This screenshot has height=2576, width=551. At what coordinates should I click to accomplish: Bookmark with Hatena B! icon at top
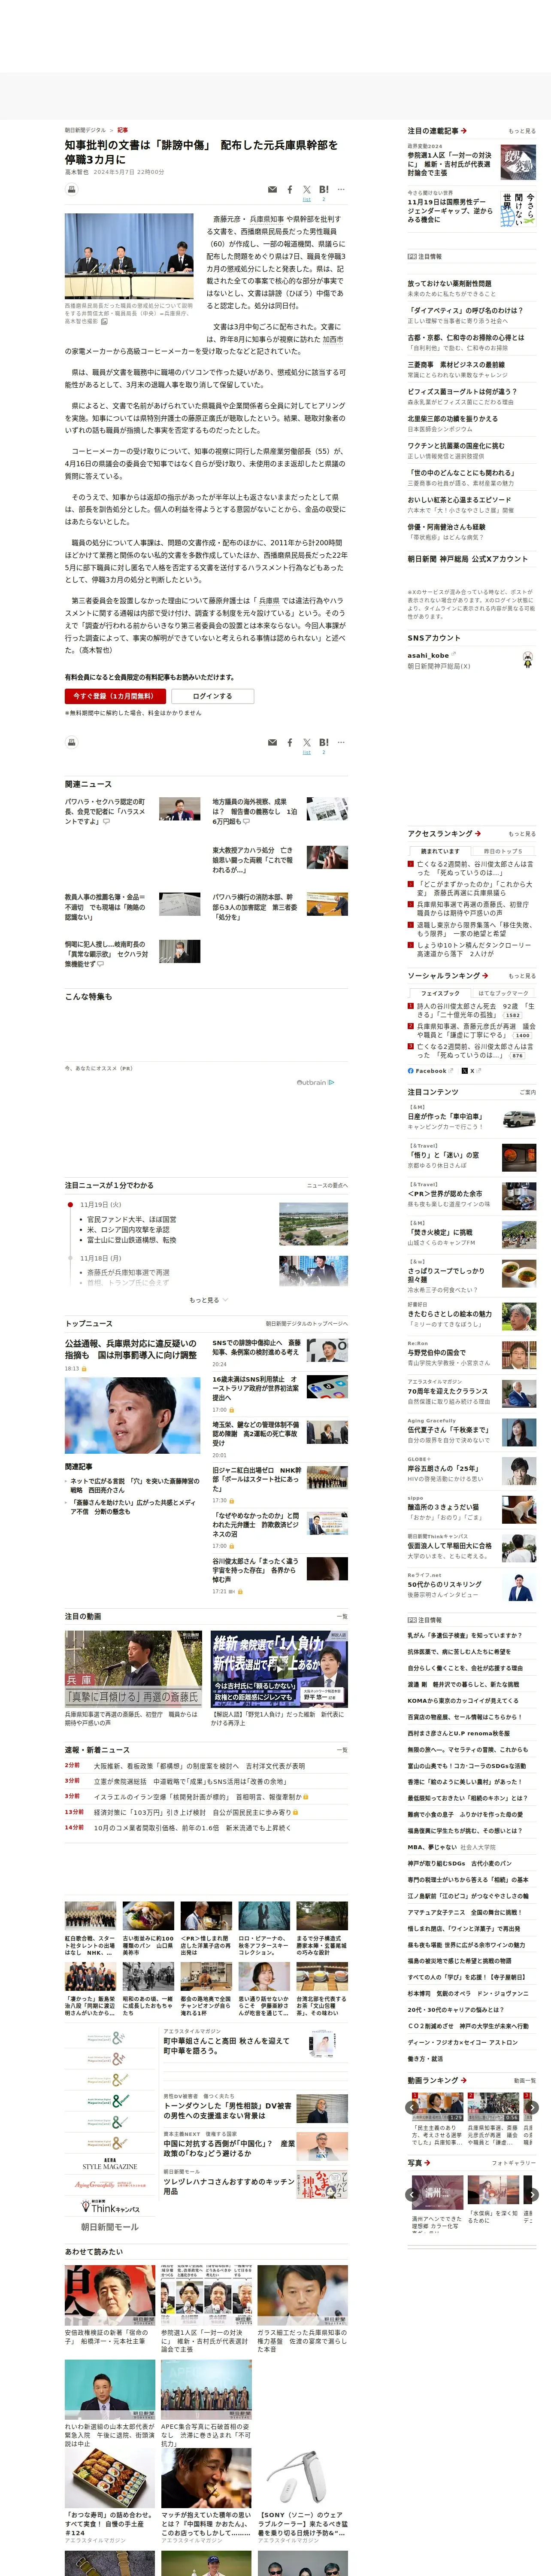pyautogui.click(x=324, y=189)
